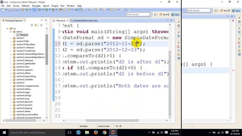This screenshot has height=136, width=242.
Task: Expand the section4.regex package
Action: pyautogui.click(x=11, y=92)
